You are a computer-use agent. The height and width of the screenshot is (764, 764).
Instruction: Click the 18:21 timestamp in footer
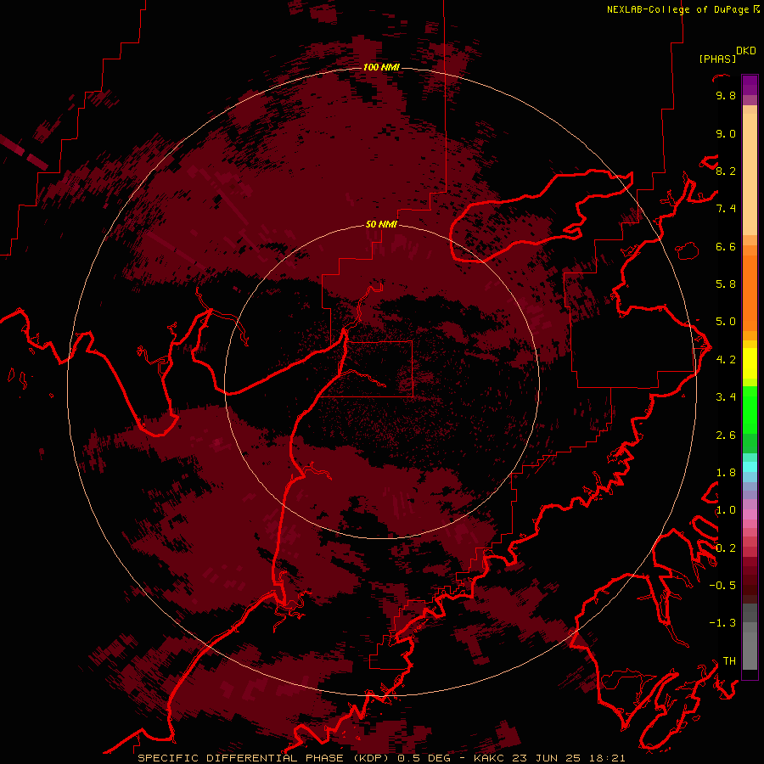tap(609, 758)
